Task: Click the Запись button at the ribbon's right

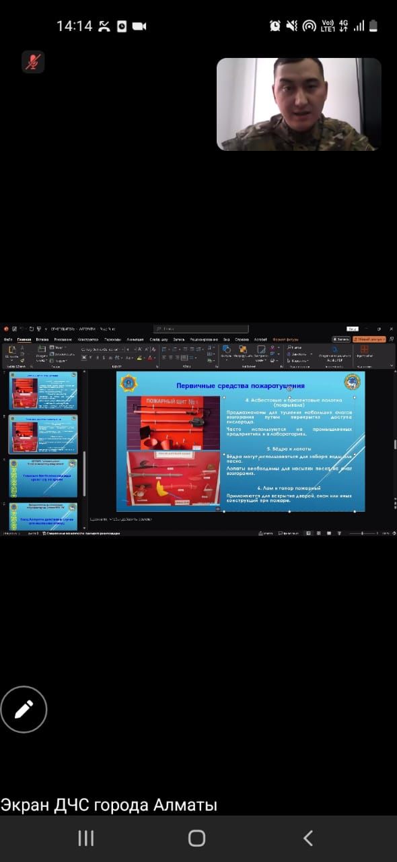Action: pyautogui.click(x=341, y=339)
